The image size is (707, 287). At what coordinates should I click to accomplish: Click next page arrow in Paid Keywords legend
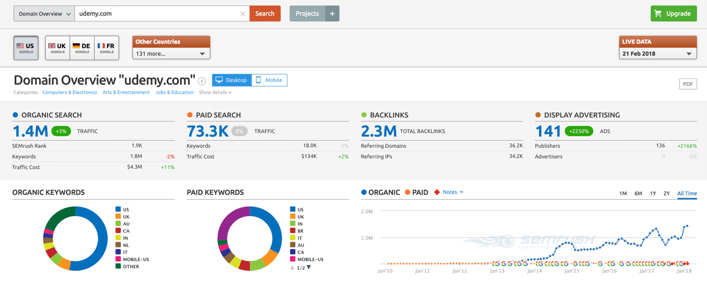tap(309, 267)
